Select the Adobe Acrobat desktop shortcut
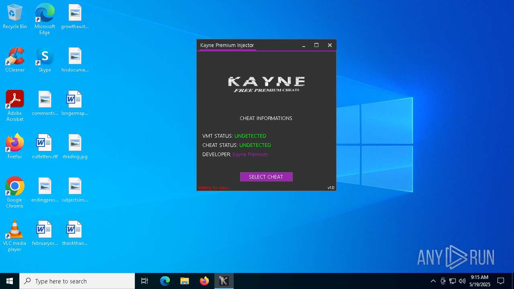The height and width of the screenshot is (289, 514). (15, 106)
